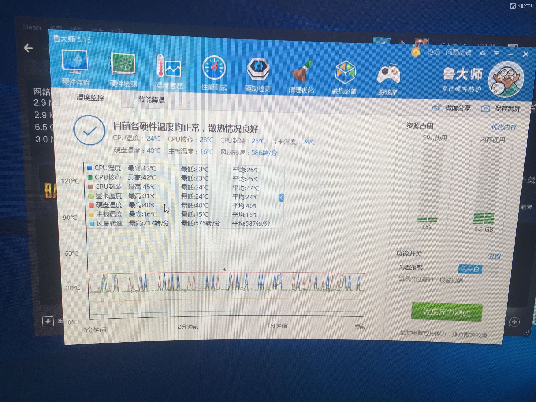Toggle CPU温度 legend color box
The width and height of the screenshot is (536, 402).
[x=90, y=168]
